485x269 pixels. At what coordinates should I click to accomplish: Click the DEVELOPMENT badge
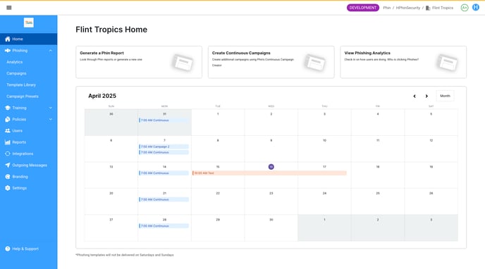(363, 8)
